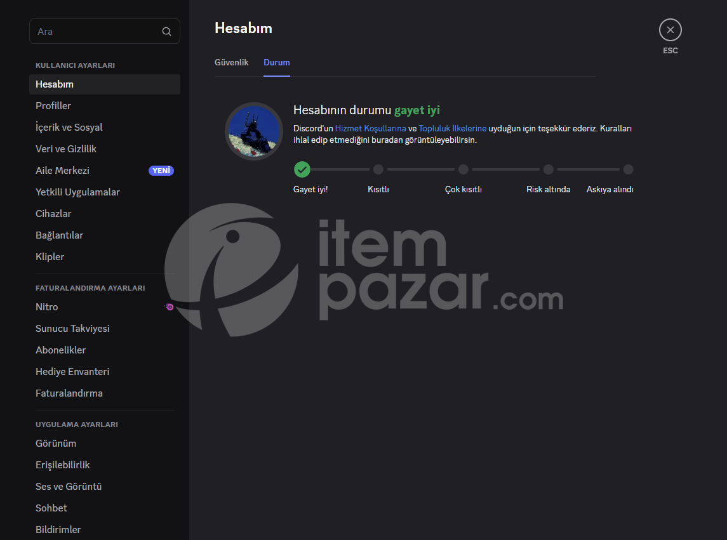Open Veri ve Gizlilik

tap(104, 148)
